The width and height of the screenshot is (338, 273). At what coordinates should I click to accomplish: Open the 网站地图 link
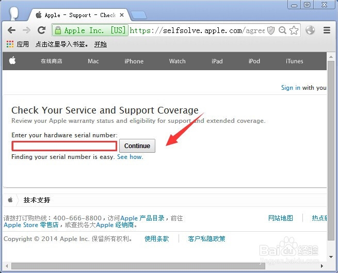tap(281, 218)
